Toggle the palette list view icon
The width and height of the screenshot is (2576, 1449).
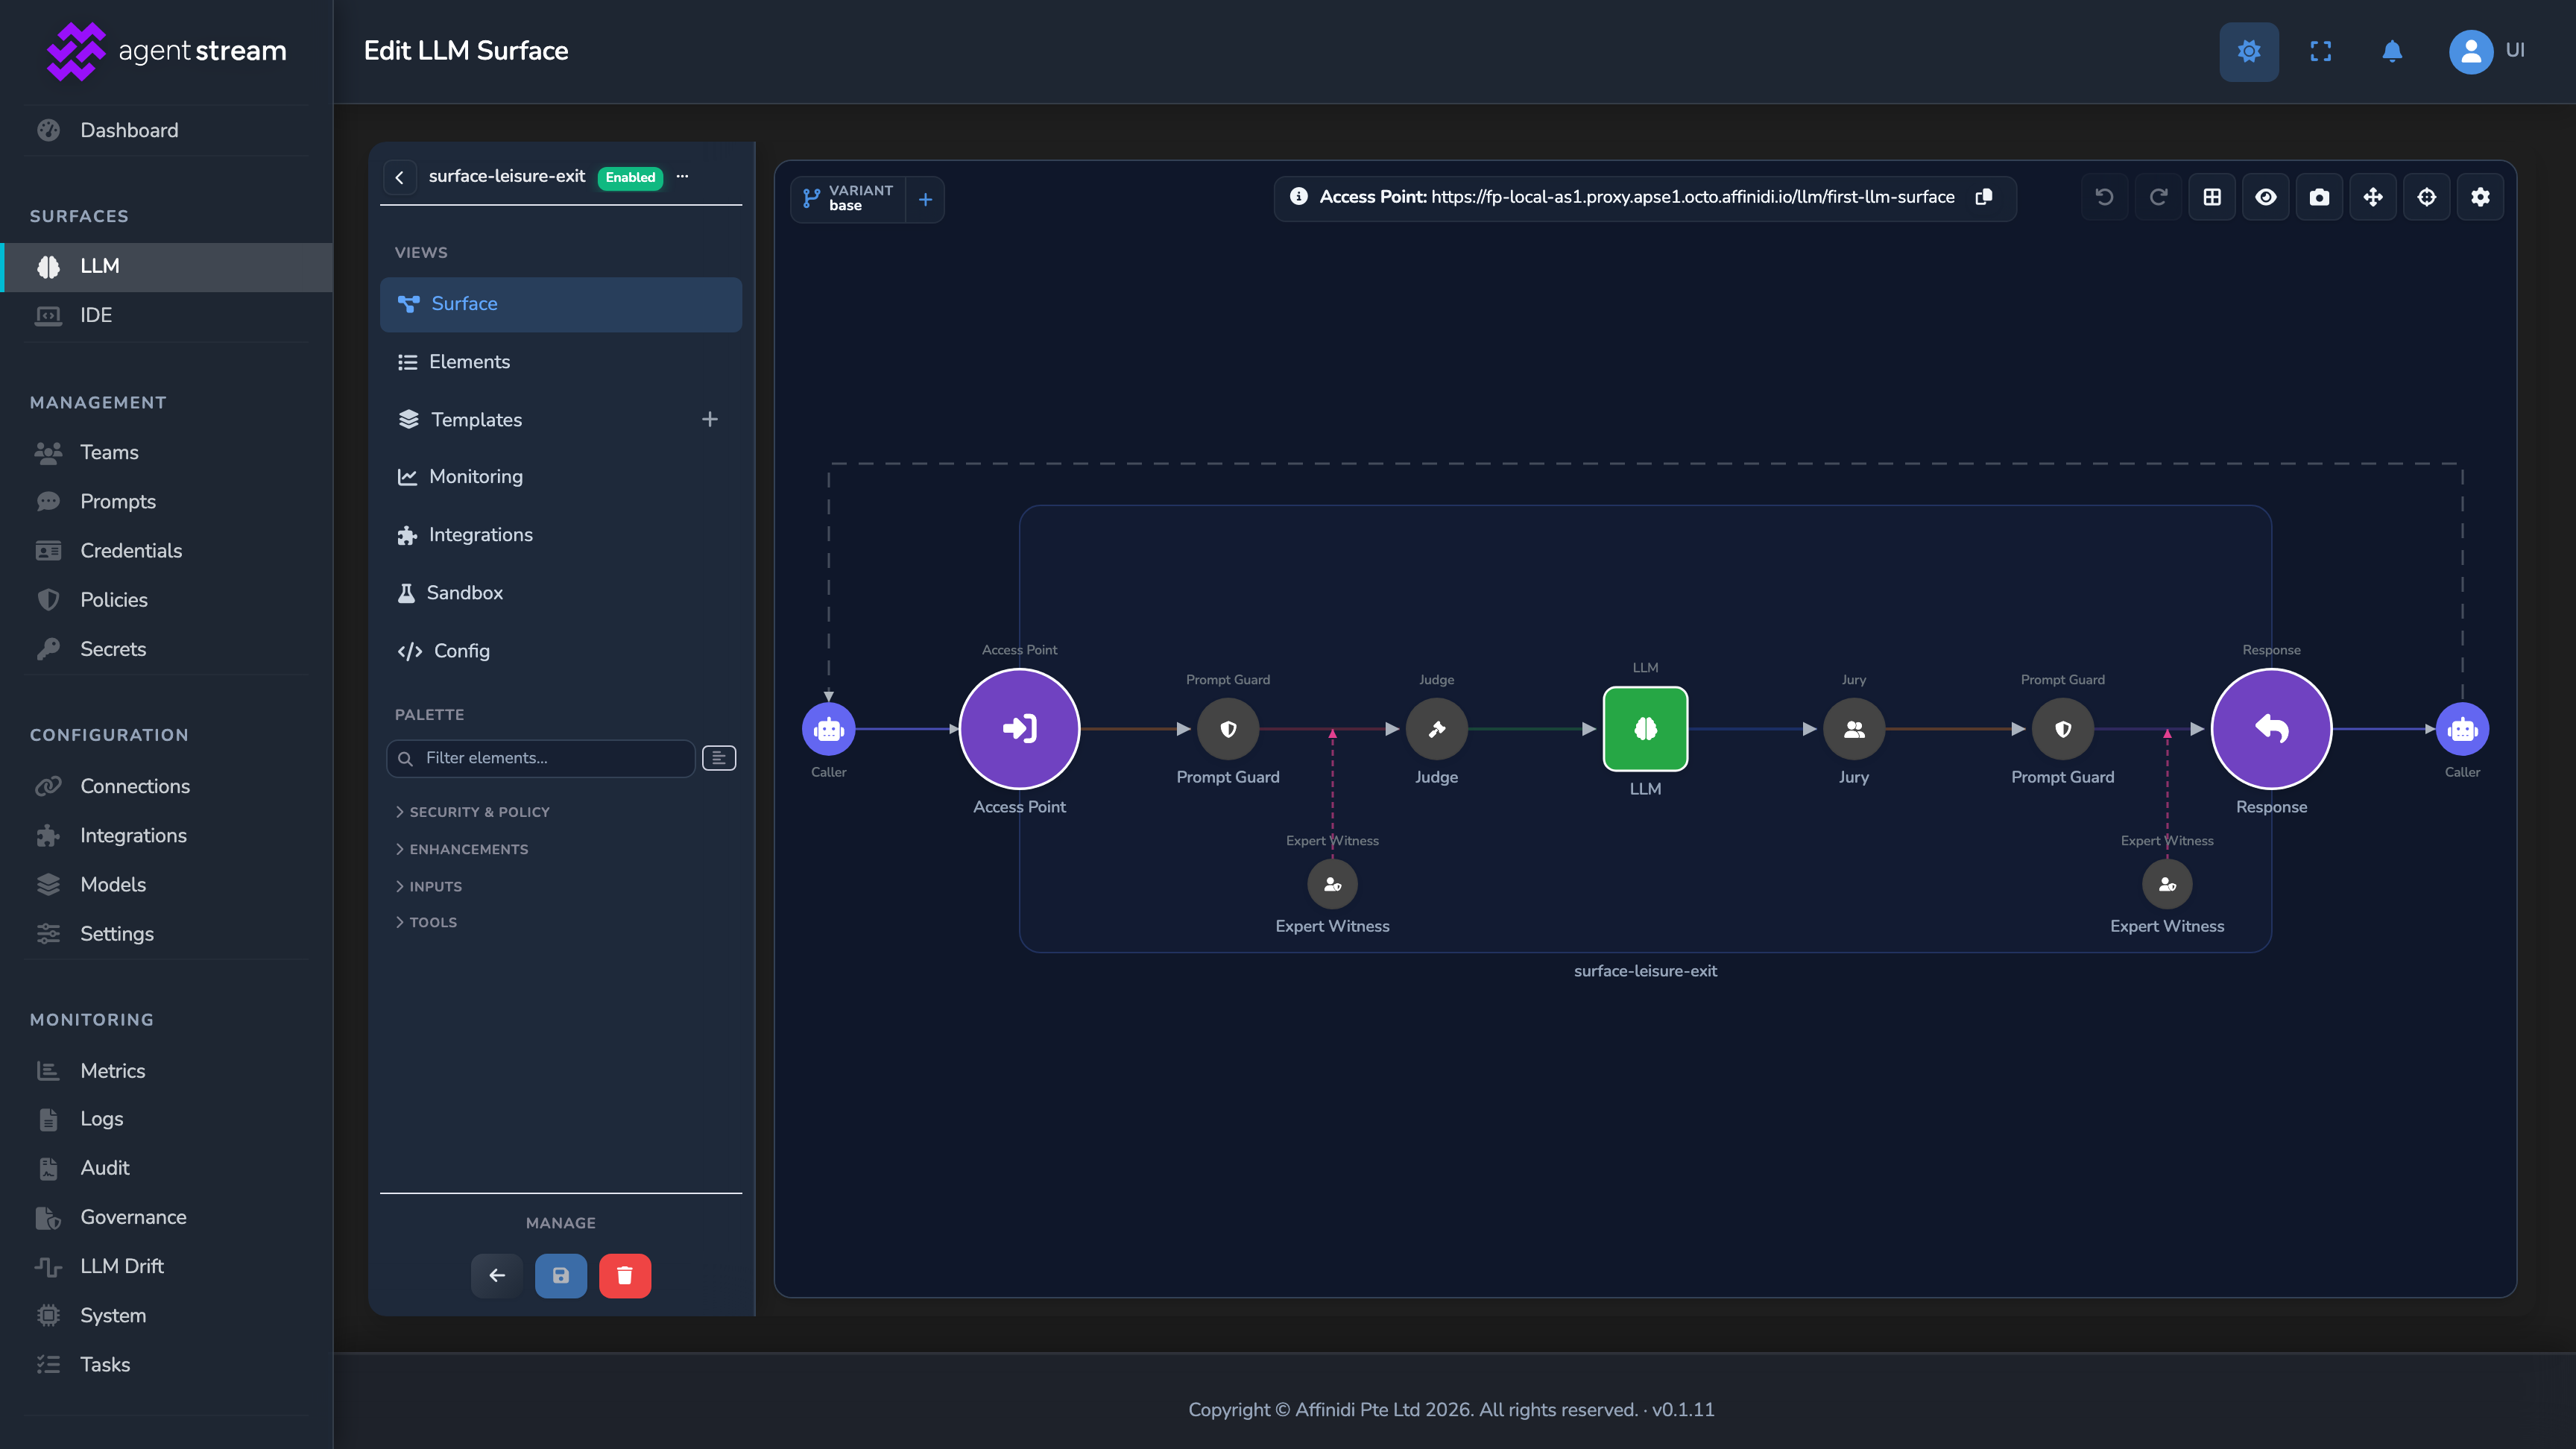click(x=719, y=758)
